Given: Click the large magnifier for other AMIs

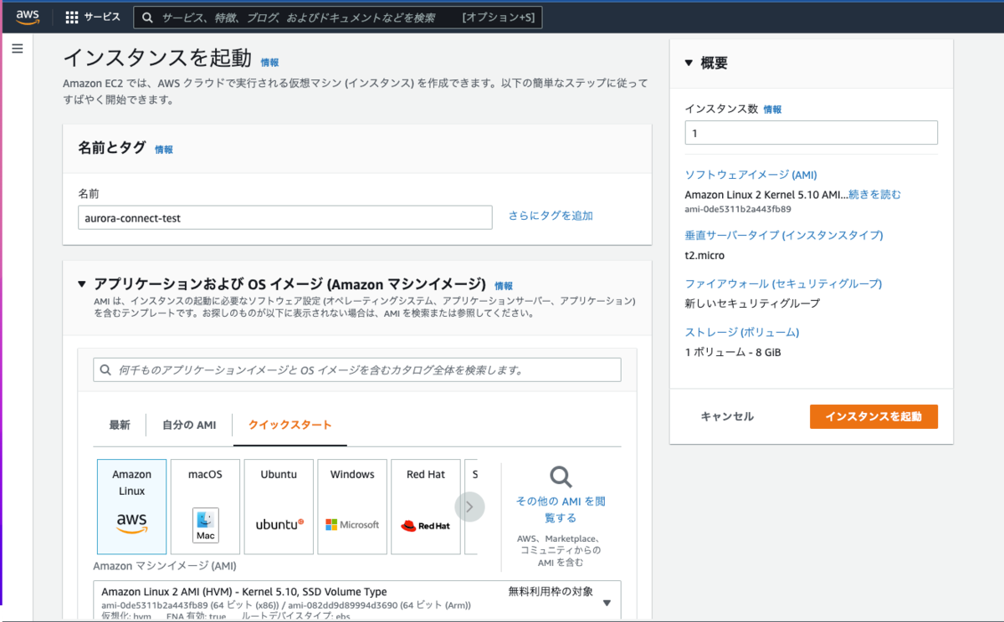Looking at the screenshot, I should (561, 477).
